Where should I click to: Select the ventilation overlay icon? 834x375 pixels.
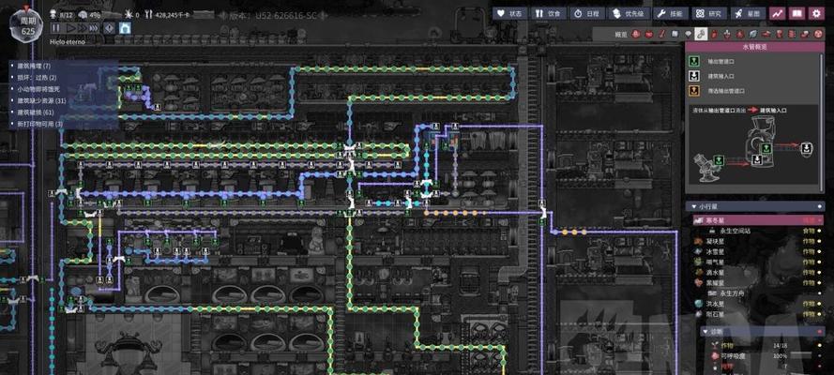(714, 34)
